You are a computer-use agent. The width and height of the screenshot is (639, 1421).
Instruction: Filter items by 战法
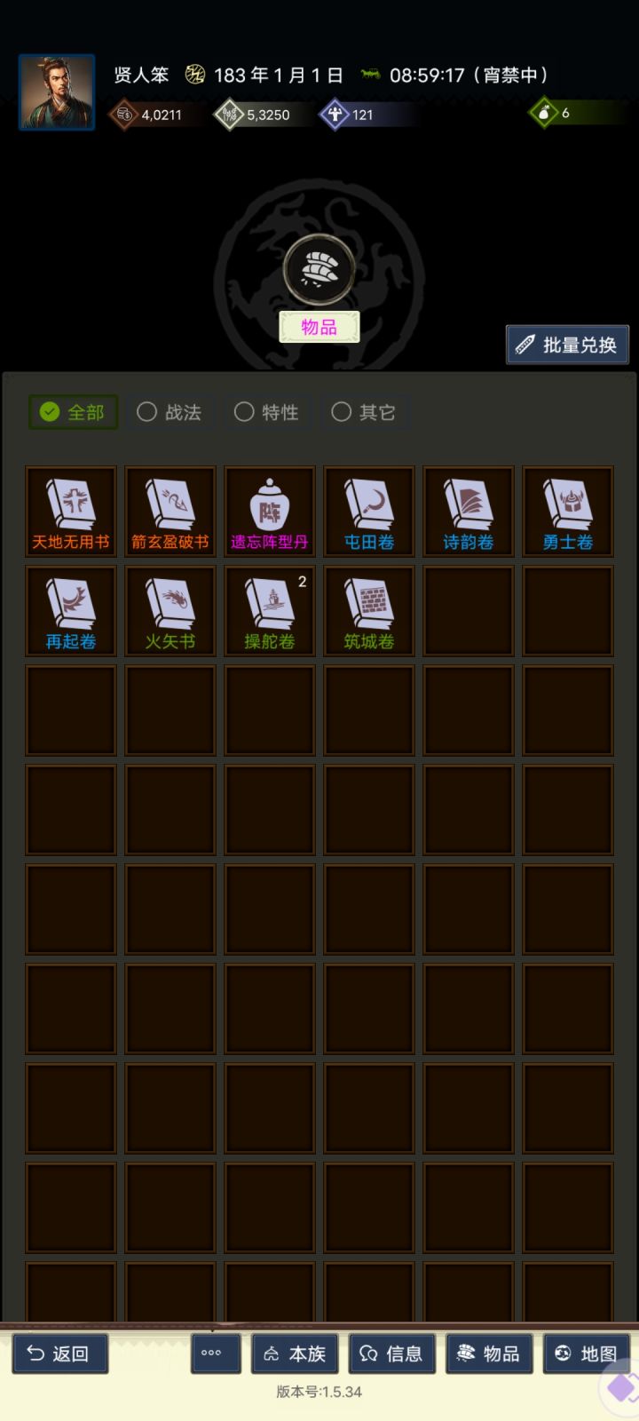click(170, 412)
